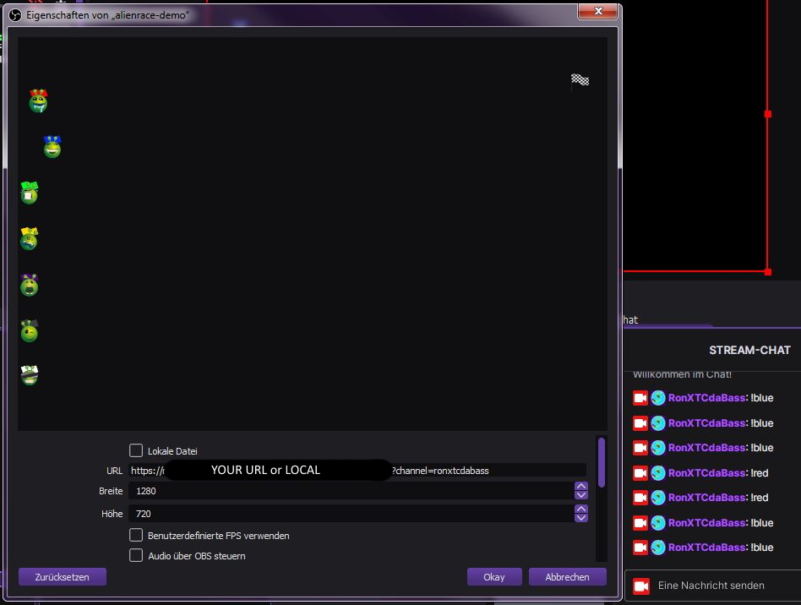Click red handle on right edge of OBS preview
Screen dimensions: 801x605
(x=767, y=114)
